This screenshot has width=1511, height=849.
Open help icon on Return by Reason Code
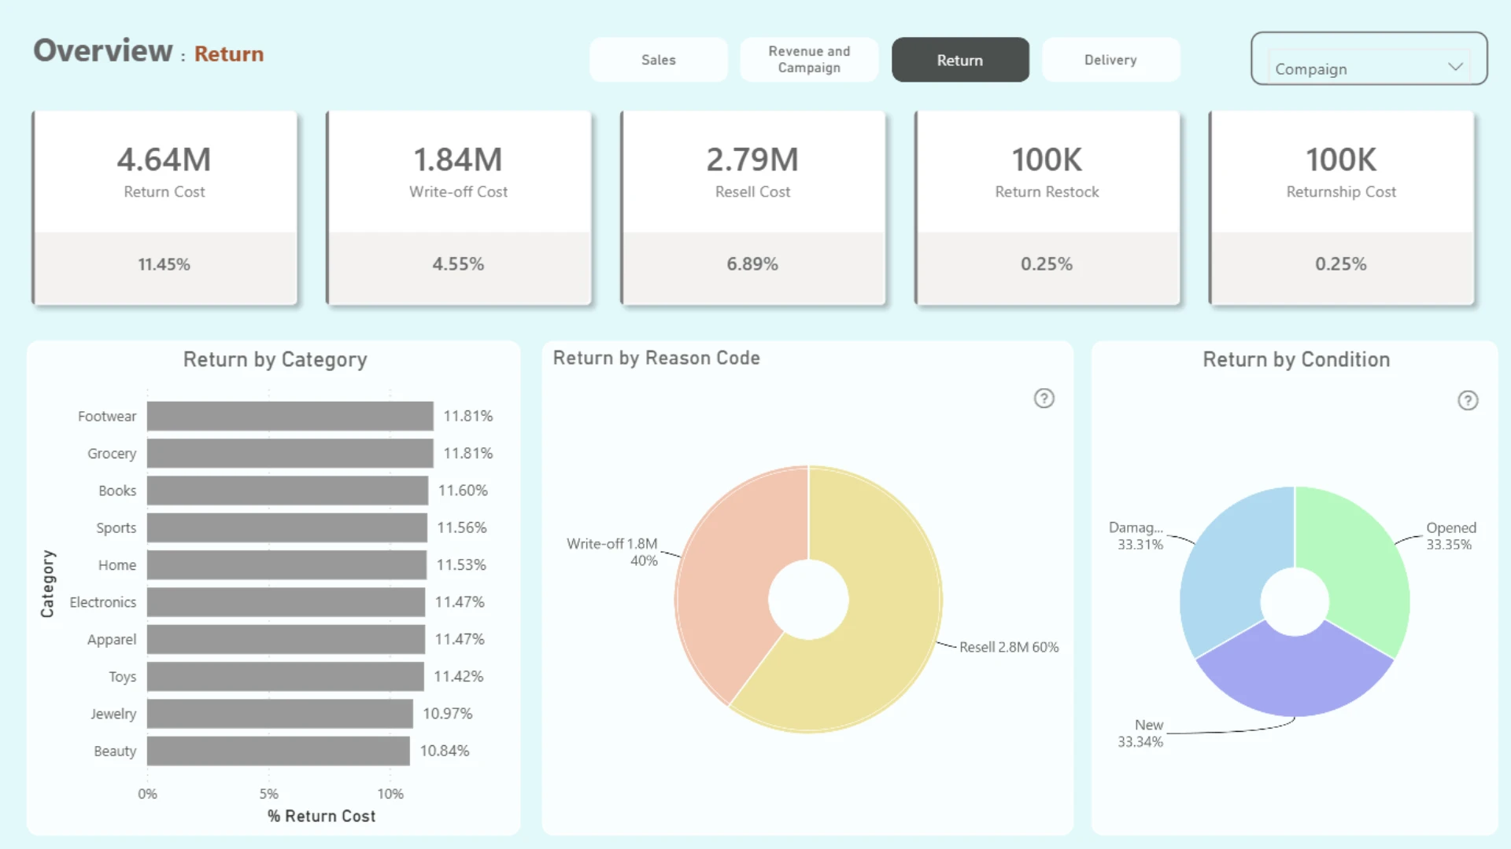pyautogui.click(x=1044, y=399)
